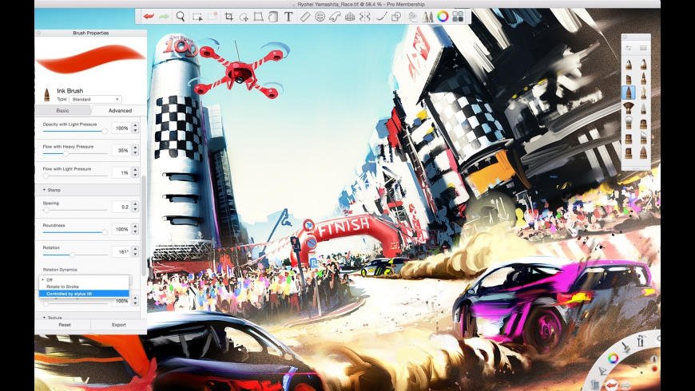Click the green Redo arrow in top toolbar
695x391 pixels.
pyautogui.click(x=164, y=17)
